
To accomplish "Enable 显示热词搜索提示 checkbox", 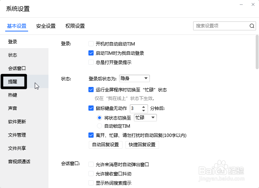I will 91,183.
